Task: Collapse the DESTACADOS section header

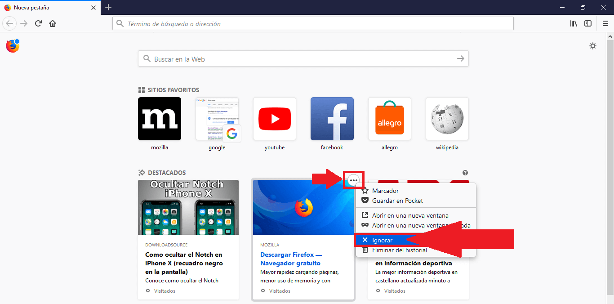Action: 162,173
